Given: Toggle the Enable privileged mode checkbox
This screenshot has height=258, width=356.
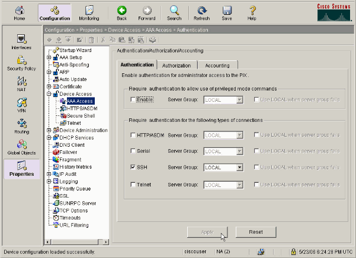Looking at the screenshot, I should (x=133, y=99).
